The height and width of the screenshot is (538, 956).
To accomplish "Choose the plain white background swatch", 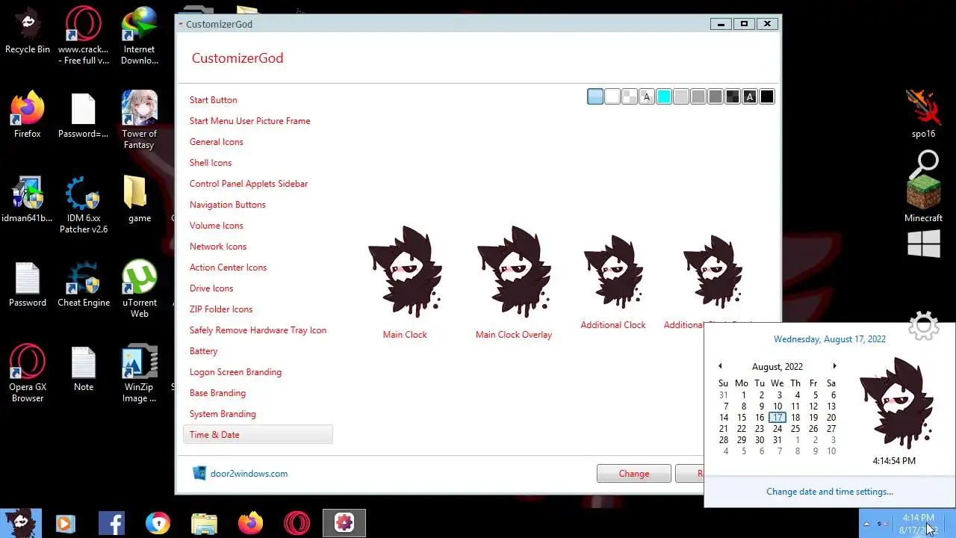I will [x=612, y=96].
